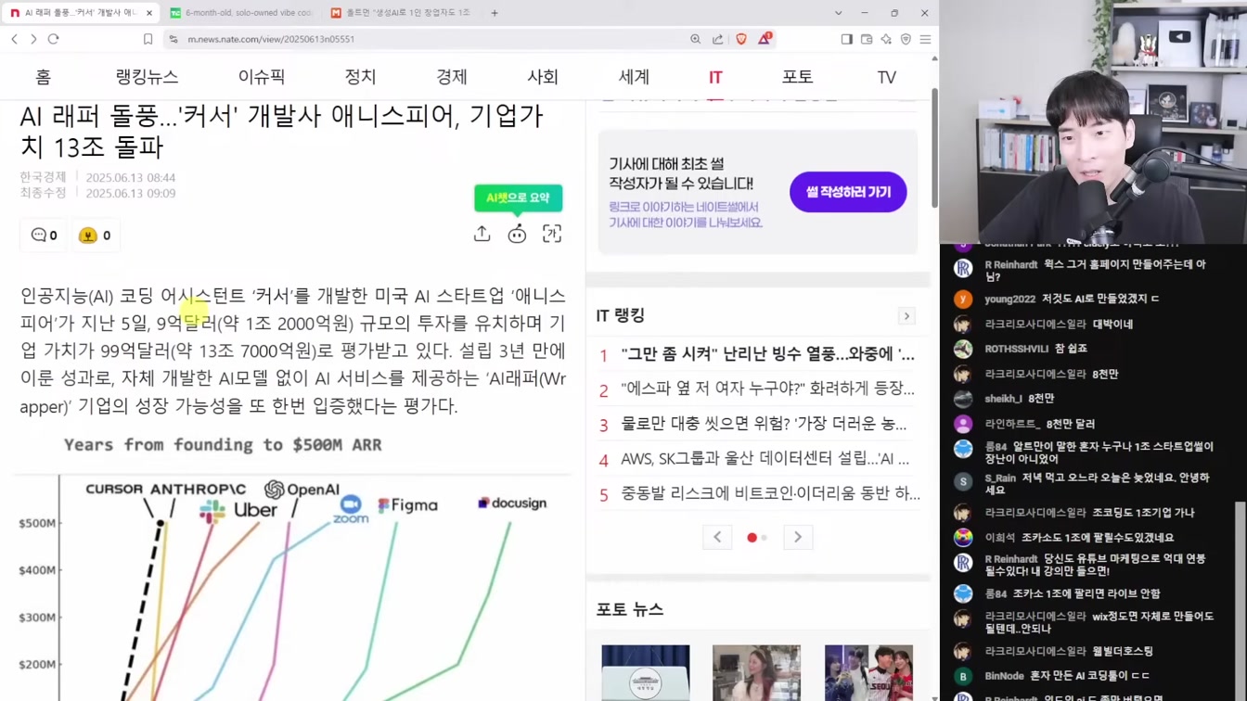Switch to the 홀트먼 생성AI로 1인 창업자도 tab
The width and height of the screenshot is (1247, 701).
402,13
